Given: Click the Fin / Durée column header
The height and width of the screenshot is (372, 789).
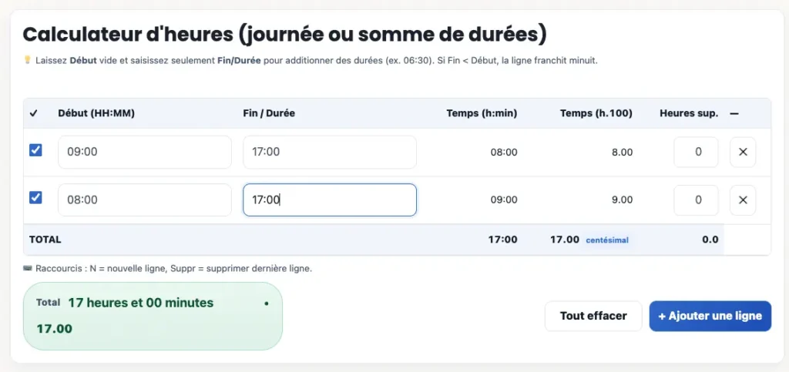Looking at the screenshot, I should pos(269,113).
